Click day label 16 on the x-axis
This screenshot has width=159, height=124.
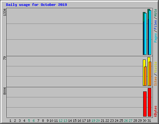click(79, 121)
